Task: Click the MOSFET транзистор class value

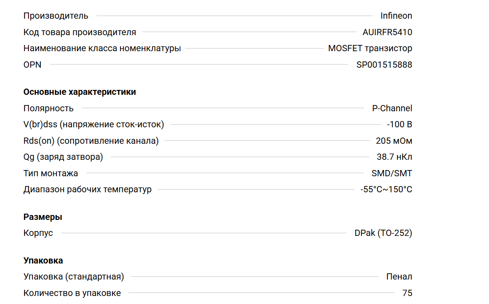Action: 370,49
